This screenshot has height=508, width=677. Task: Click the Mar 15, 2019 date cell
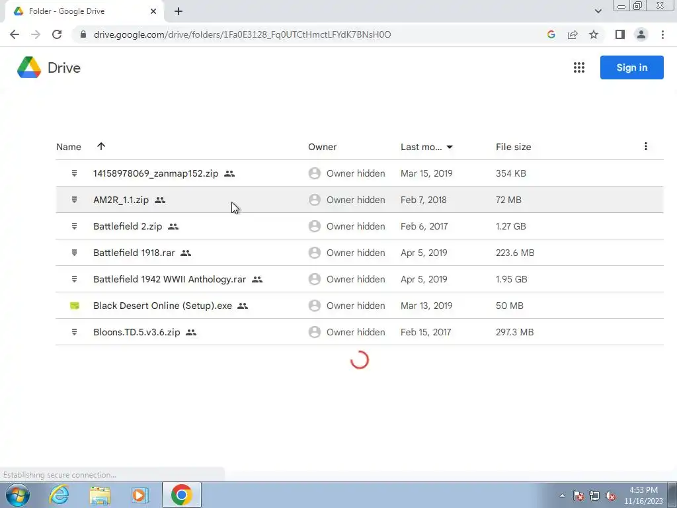tap(426, 173)
